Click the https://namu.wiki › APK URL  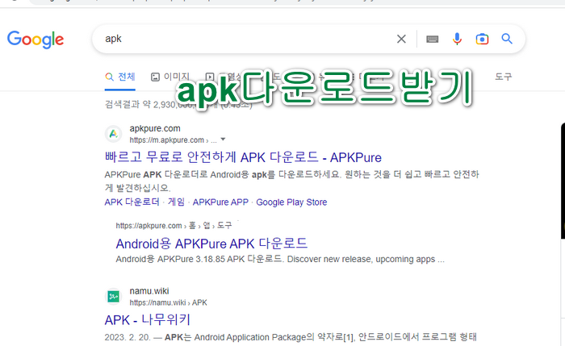click(x=168, y=302)
